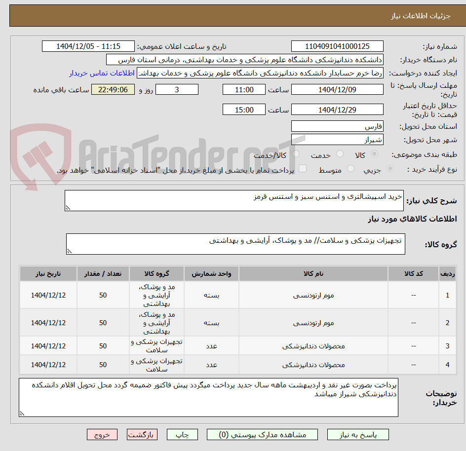Click the ردیف column header

tap(448, 274)
